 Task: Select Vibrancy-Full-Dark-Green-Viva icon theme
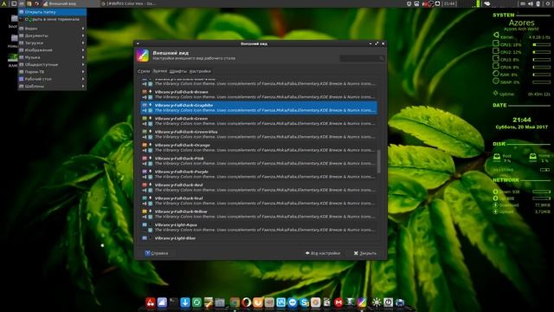click(259, 134)
